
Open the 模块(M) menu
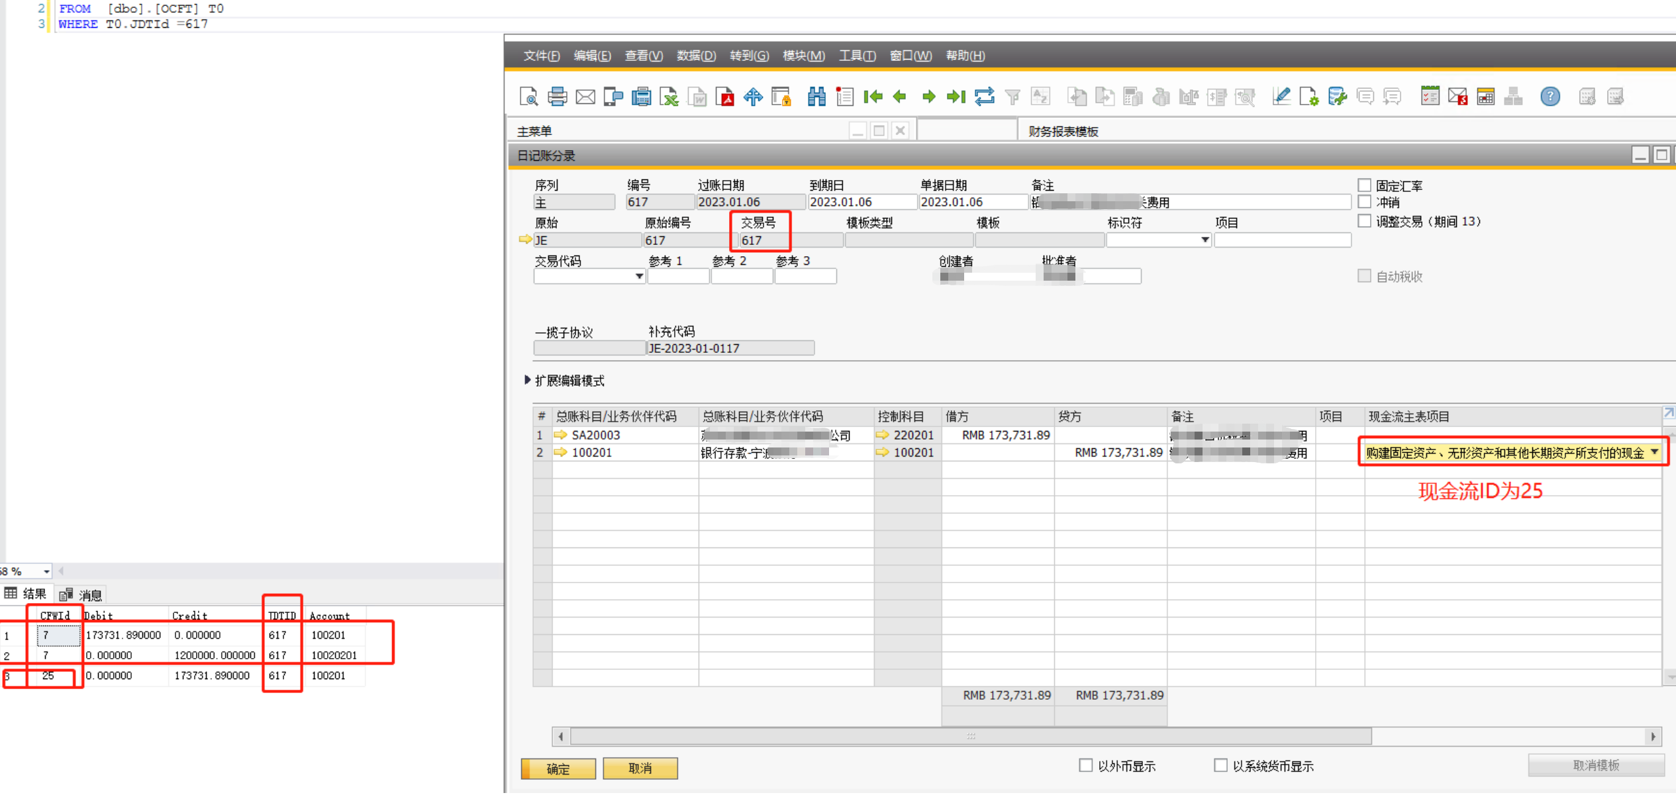[803, 56]
